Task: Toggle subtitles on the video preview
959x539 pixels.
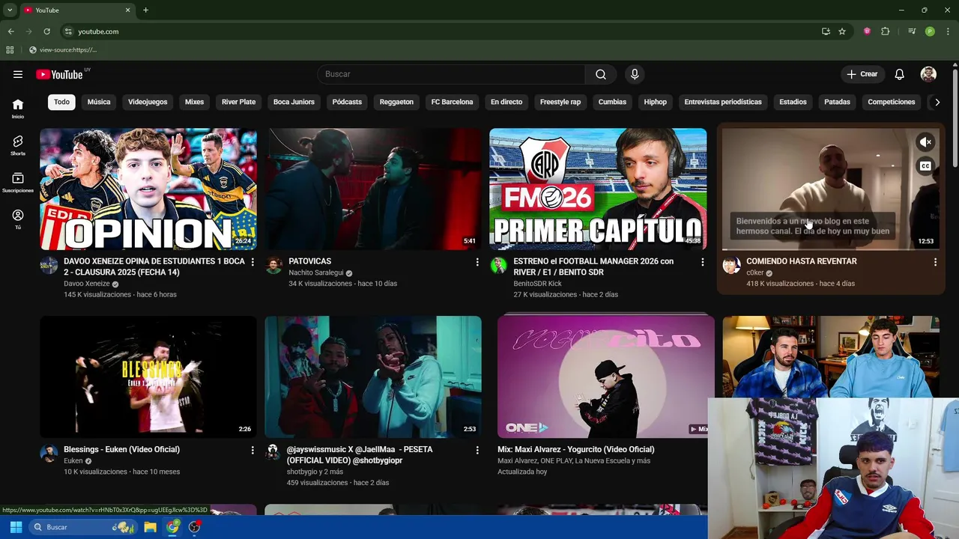Action: point(926,166)
